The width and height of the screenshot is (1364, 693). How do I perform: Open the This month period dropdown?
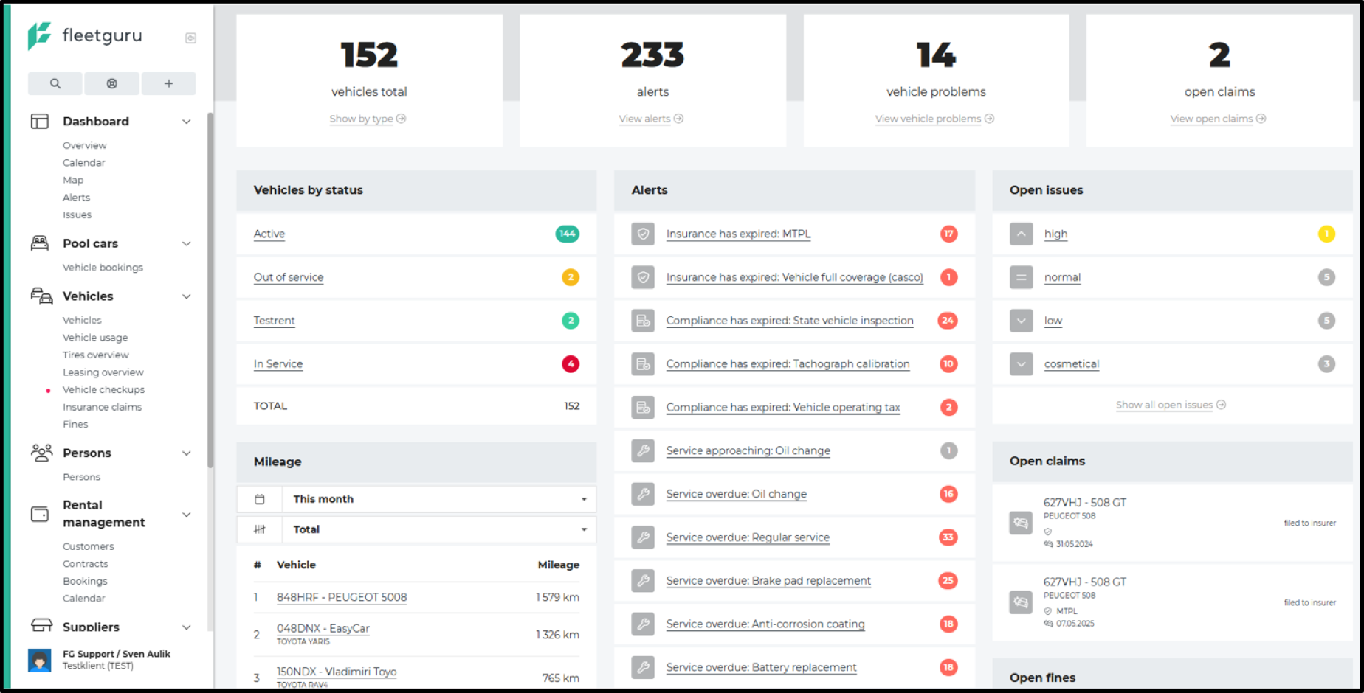(x=439, y=499)
